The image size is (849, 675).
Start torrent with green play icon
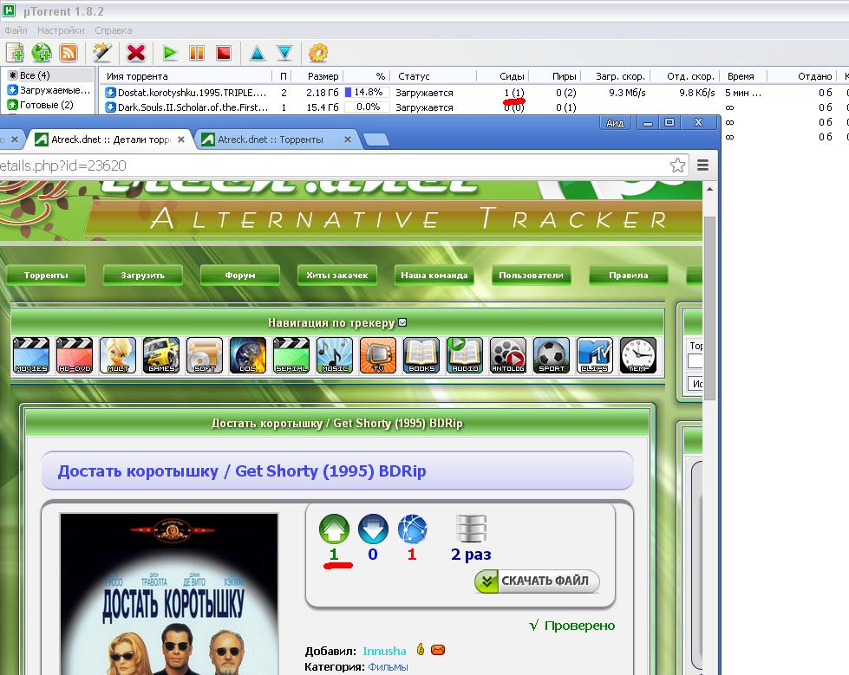[170, 53]
